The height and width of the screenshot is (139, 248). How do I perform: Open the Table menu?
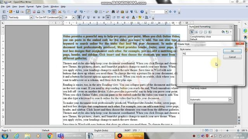pyautogui.click(x=38, y=7)
